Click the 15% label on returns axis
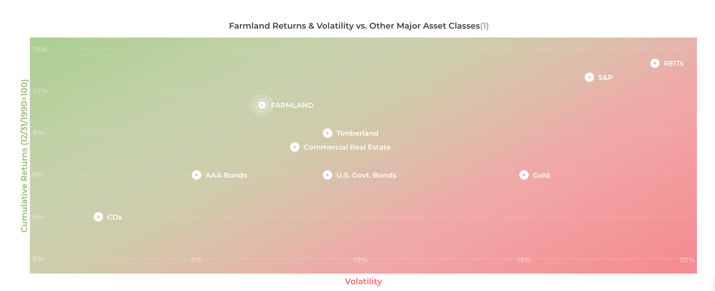This screenshot has height=291, width=715. point(40,49)
